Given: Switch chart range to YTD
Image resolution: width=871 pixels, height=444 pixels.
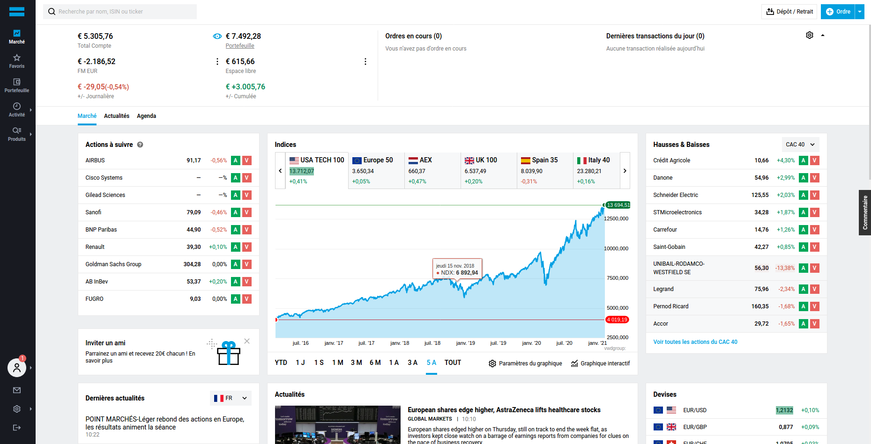Looking at the screenshot, I should 281,363.
